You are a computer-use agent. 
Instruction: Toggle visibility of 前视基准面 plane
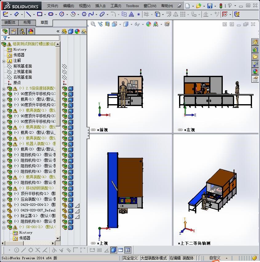[64, 67]
